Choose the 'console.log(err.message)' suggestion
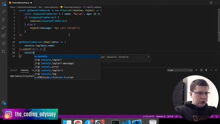 click(x=67, y=63)
